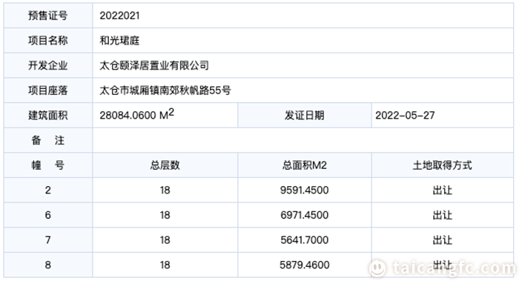
Task: Click the area value 28084.0600 M2
Action: click(136, 114)
